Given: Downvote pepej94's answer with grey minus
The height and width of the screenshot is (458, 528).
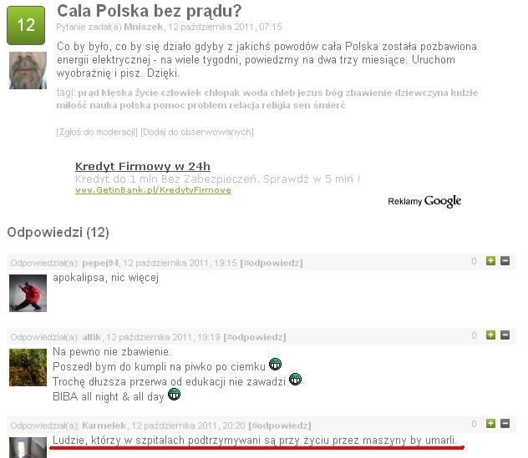Looking at the screenshot, I should tap(505, 260).
